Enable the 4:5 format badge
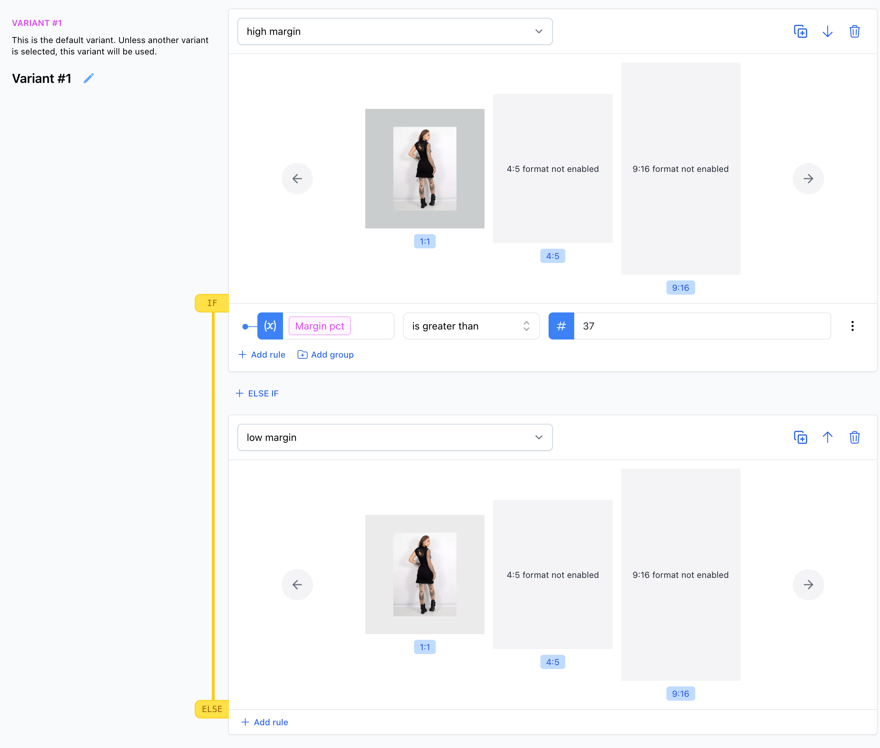This screenshot has width=880, height=748. [552, 256]
